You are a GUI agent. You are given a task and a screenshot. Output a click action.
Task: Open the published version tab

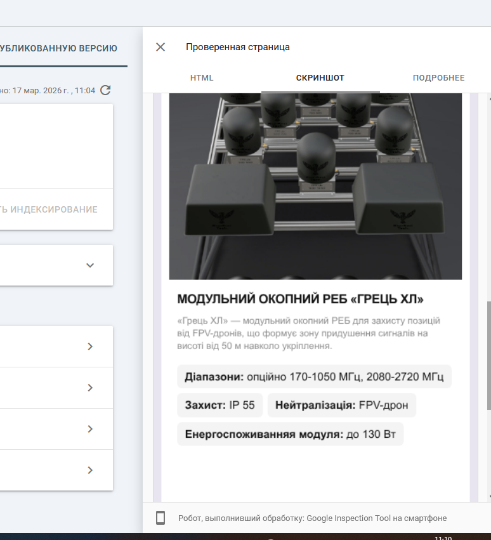click(x=59, y=48)
